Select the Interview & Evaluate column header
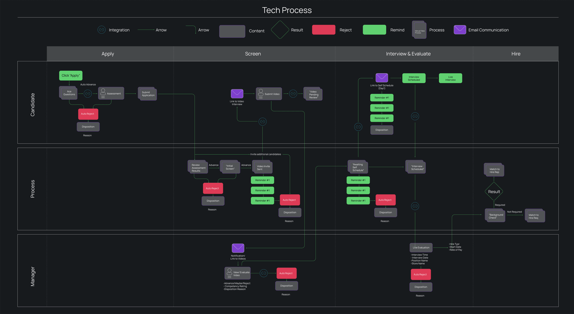This screenshot has width=574, height=314. (x=408, y=54)
